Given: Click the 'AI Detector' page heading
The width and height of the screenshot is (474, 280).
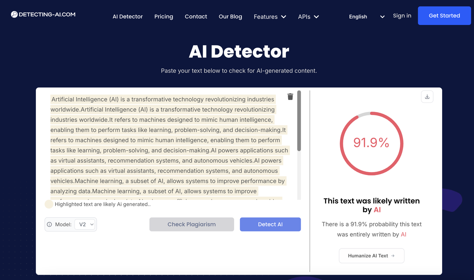Looking at the screenshot, I should pyautogui.click(x=239, y=52).
